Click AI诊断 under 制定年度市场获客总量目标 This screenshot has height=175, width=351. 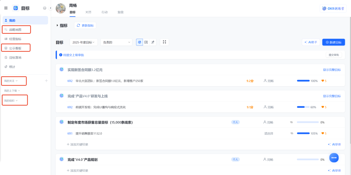334,144
